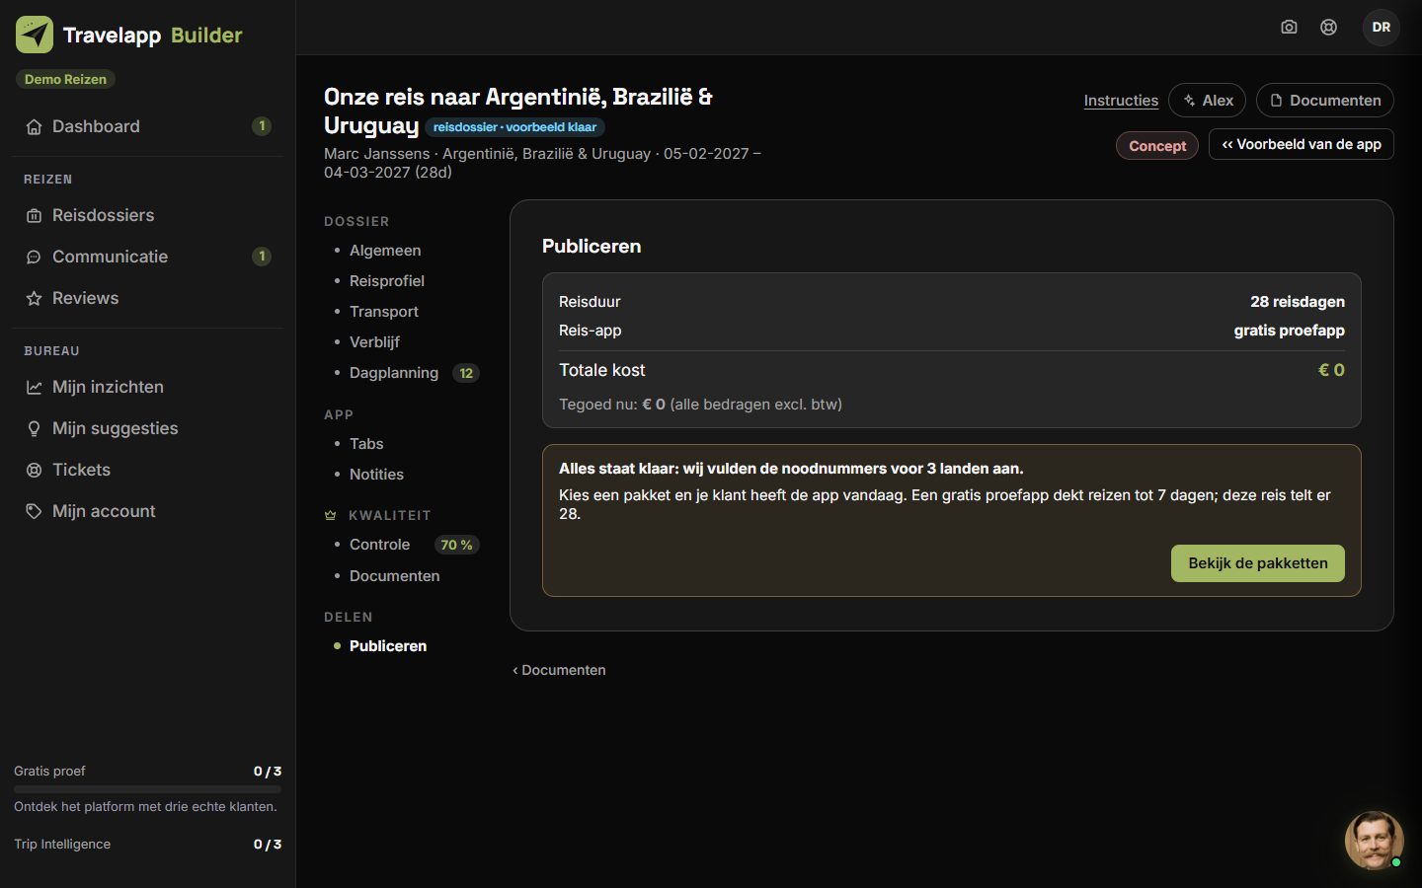Click the Trip Intelligence 0/3 counter
Viewport: 1422px width, 888px height.
coord(267,845)
